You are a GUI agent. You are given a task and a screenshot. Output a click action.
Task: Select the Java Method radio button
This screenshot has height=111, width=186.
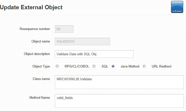click(x=113, y=66)
